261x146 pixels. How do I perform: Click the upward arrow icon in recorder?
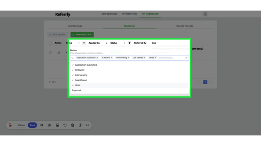coord(80,125)
